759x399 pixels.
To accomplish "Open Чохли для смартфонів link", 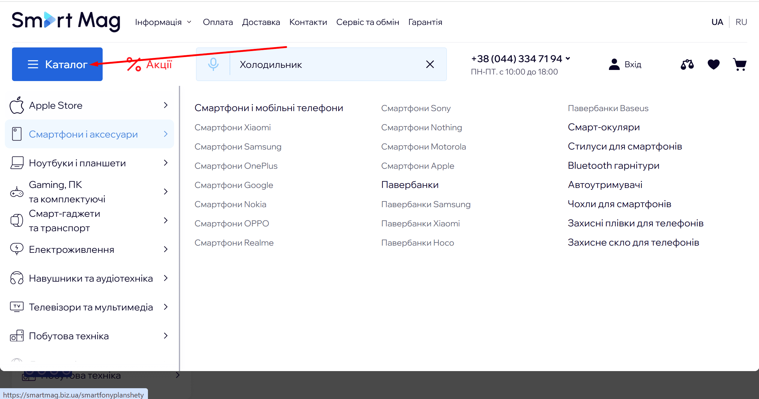I will [619, 204].
